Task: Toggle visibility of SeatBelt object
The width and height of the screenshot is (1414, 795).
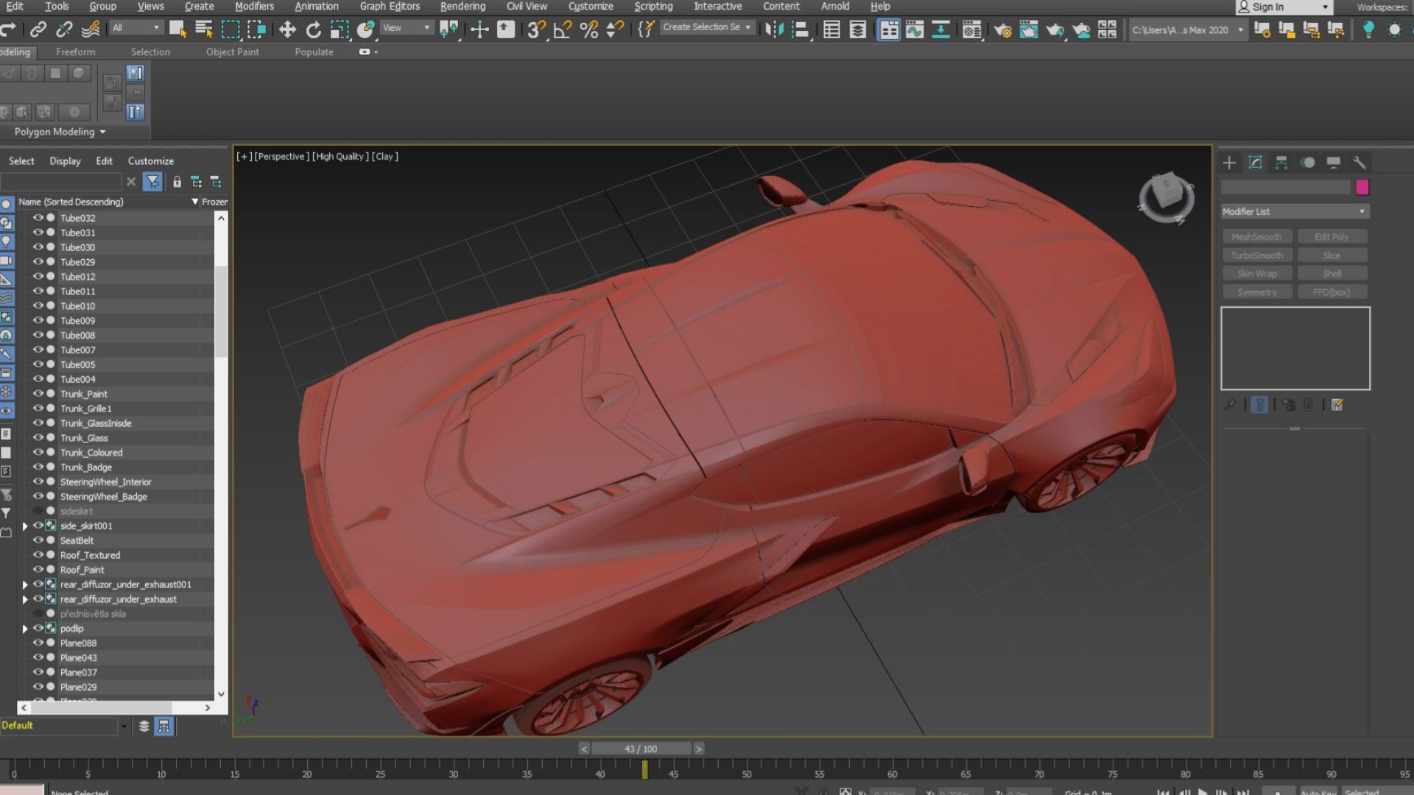Action: pyautogui.click(x=38, y=540)
